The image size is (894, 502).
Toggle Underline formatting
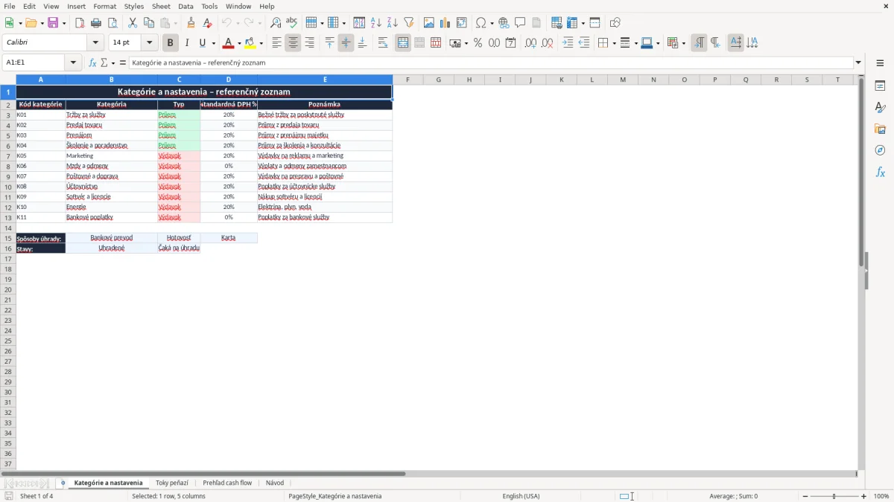(x=202, y=43)
